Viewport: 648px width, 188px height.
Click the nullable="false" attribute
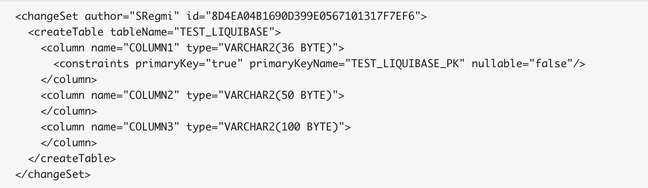click(522, 64)
